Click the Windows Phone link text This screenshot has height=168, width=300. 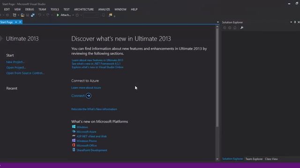pos(87,141)
